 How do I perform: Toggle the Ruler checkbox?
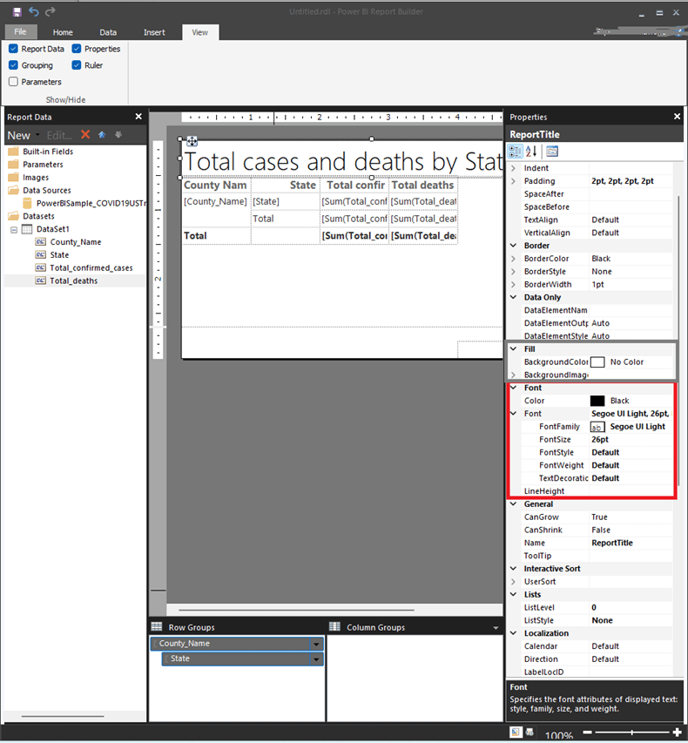[77, 65]
